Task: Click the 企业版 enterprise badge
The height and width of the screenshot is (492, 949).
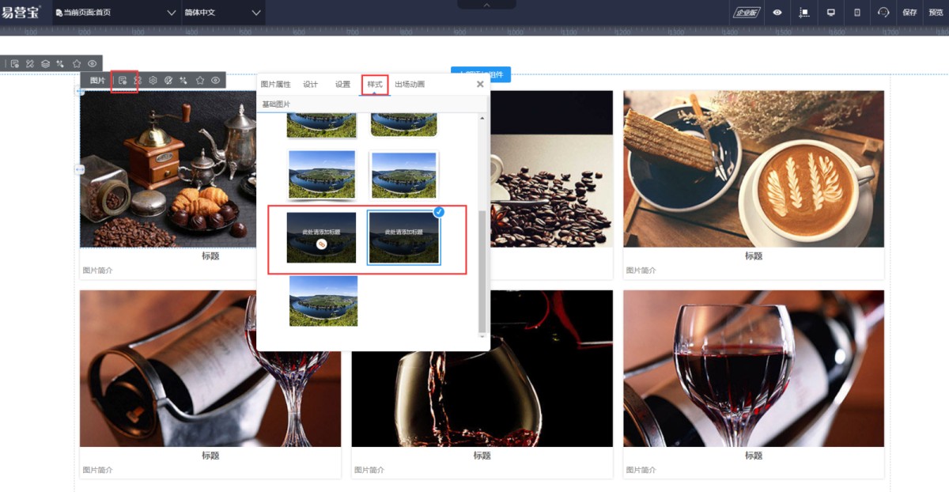Action: tap(746, 13)
